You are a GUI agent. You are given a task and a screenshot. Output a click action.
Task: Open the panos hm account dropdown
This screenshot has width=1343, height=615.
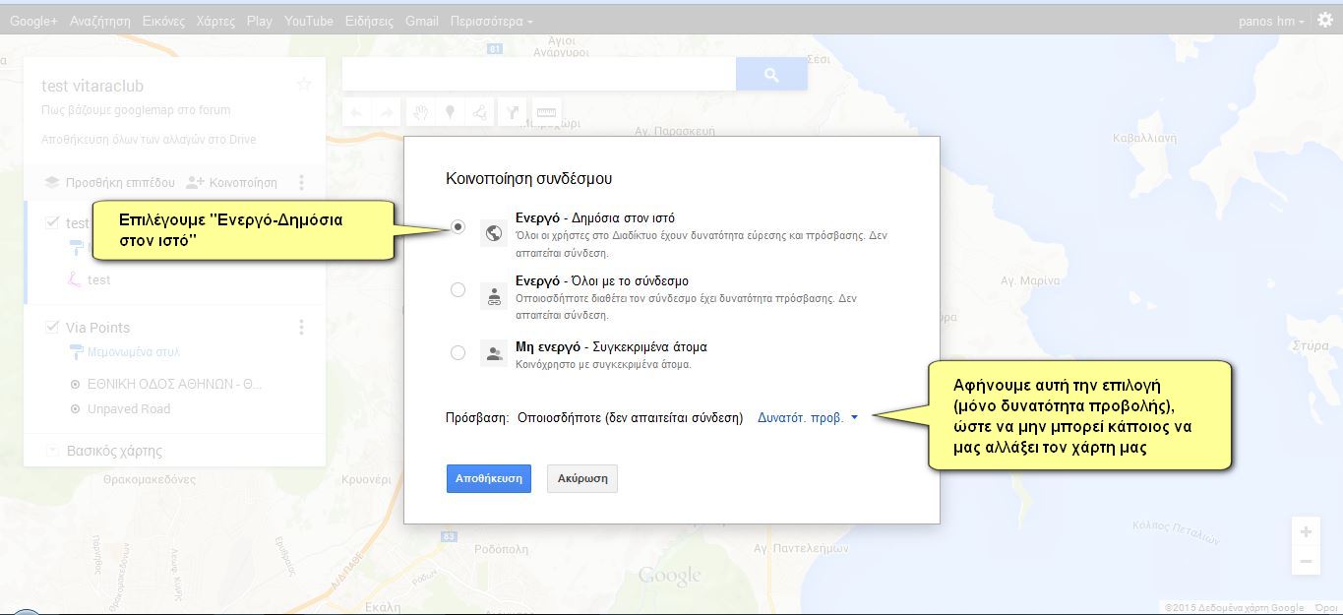tap(1271, 21)
